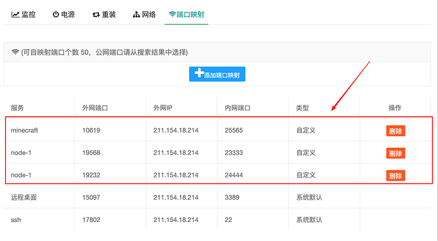Delete the node-1 mapping with port 19568
This screenshot has width=438, height=241.
pyautogui.click(x=395, y=153)
